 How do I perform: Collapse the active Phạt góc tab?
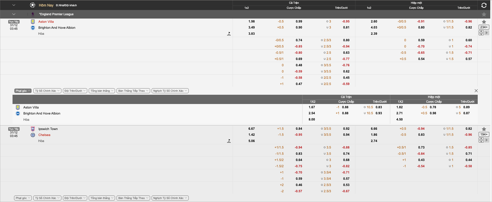coord(23,91)
